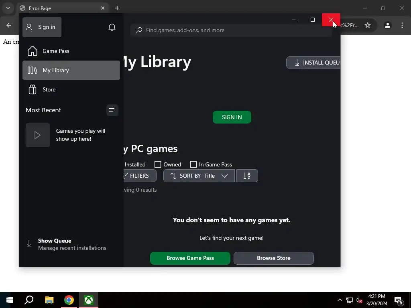Open a new Chrome tab with plus
Image resolution: width=411 pixels, height=308 pixels.
click(117, 8)
